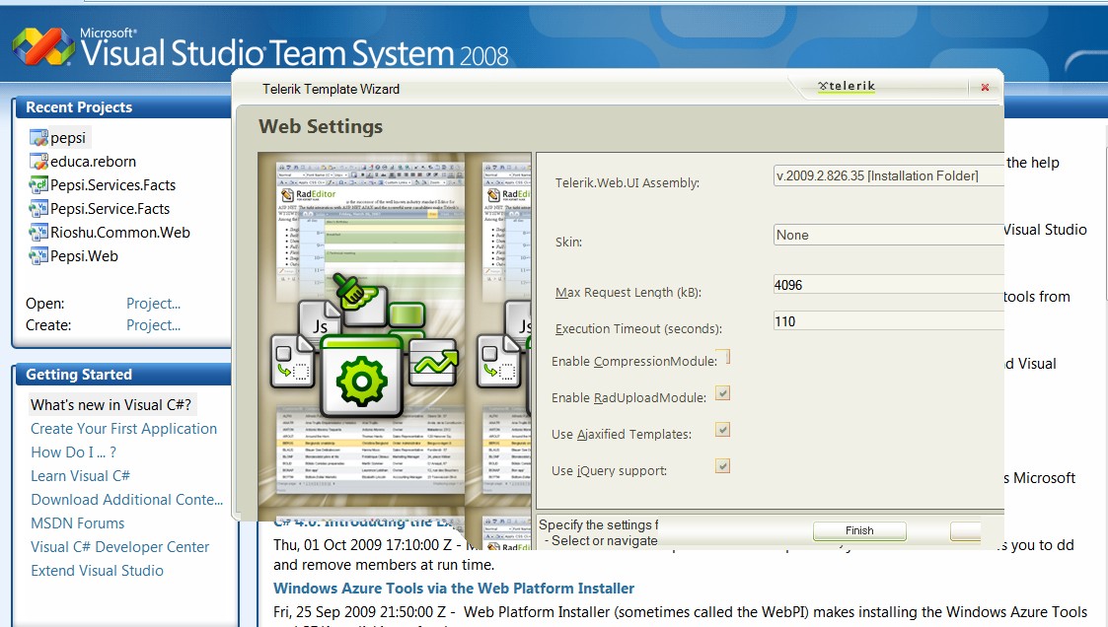Click the educa.reborn project icon

(x=38, y=161)
